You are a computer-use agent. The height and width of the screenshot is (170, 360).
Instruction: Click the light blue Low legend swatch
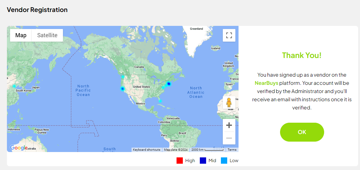(x=224, y=161)
